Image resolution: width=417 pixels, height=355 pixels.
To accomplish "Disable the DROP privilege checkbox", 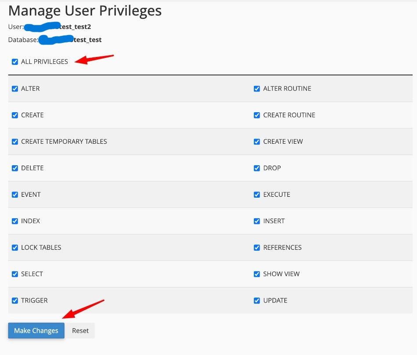I will [257, 168].
